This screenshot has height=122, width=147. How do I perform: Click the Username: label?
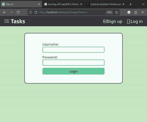point(51,44)
